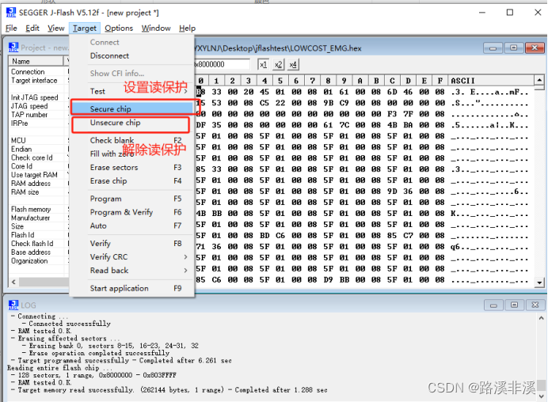
Task: Select the Connection row in Project
Action: coord(39,71)
